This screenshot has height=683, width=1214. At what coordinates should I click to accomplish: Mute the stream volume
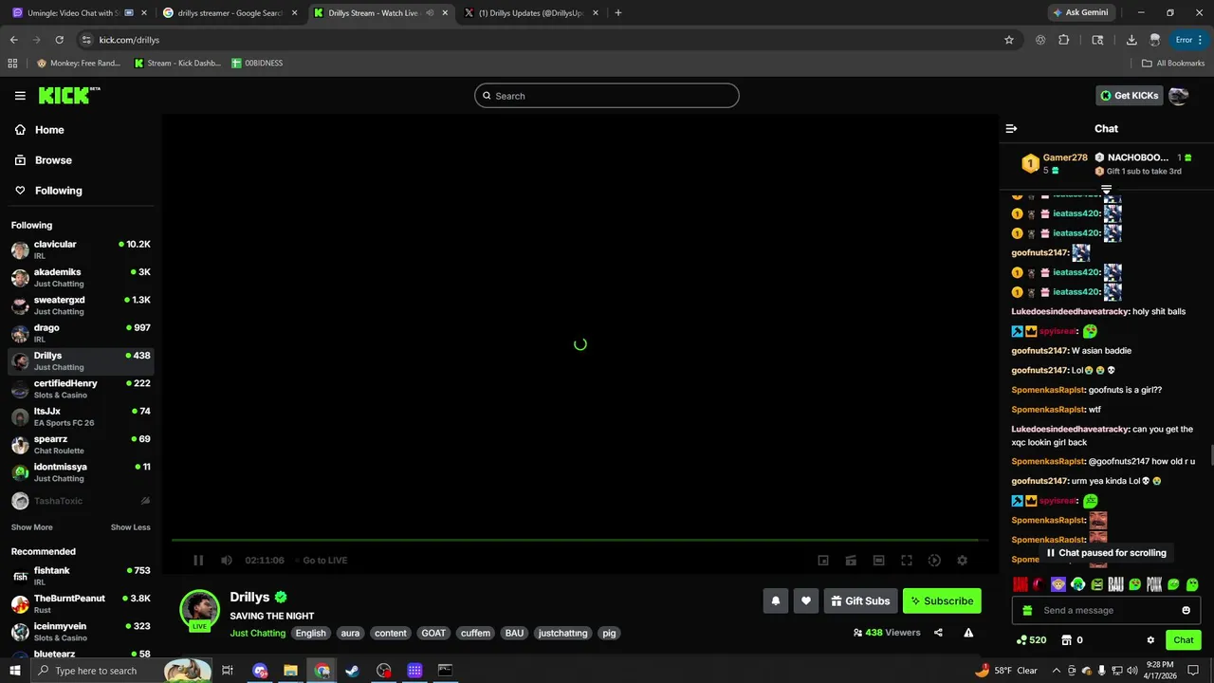pos(226,561)
